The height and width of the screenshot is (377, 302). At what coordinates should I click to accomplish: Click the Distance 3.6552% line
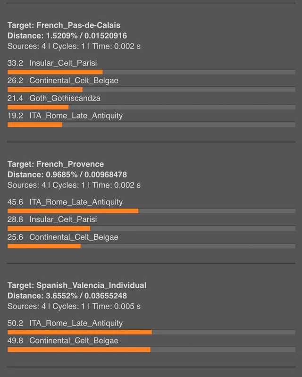[x=67, y=296]
